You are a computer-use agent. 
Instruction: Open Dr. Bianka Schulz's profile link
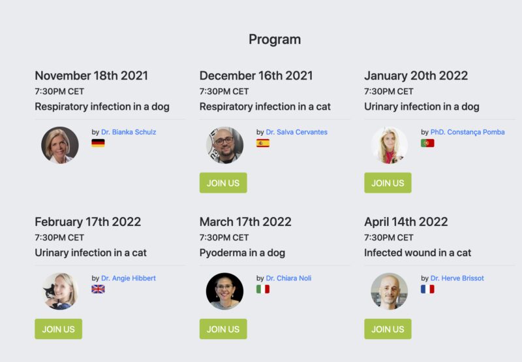[129, 132]
